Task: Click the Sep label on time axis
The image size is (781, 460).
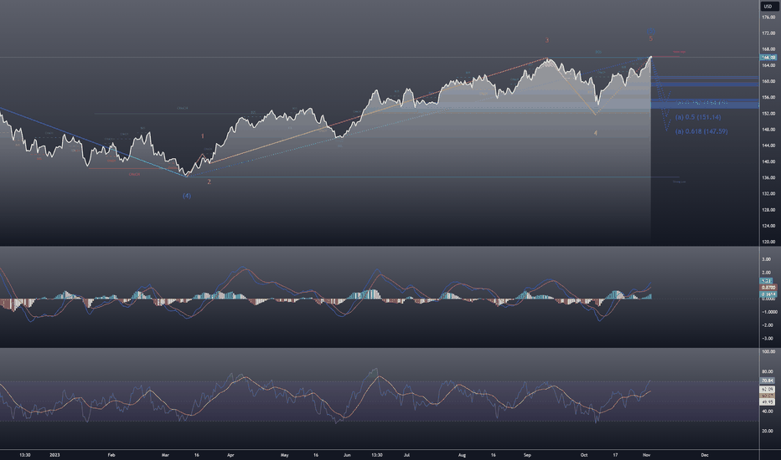Action: click(x=527, y=455)
